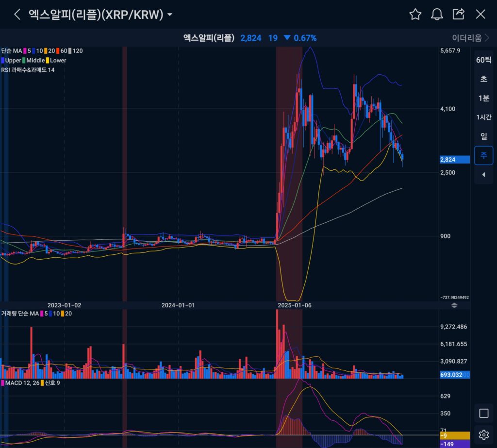
Task: Open the XRP/KRW symbol dropdown
Action: click(x=169, y=15)
